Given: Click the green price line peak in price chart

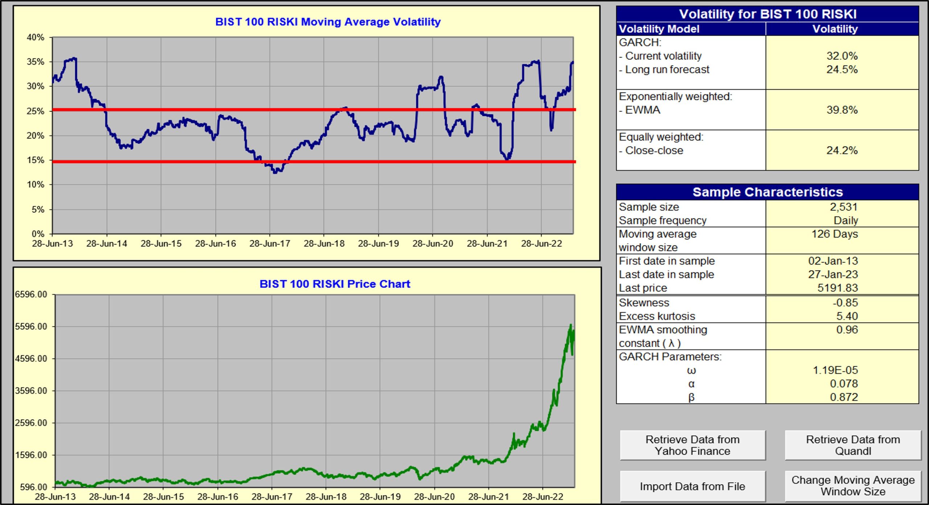Looking at the screenshot, I should tap(571, 325).
